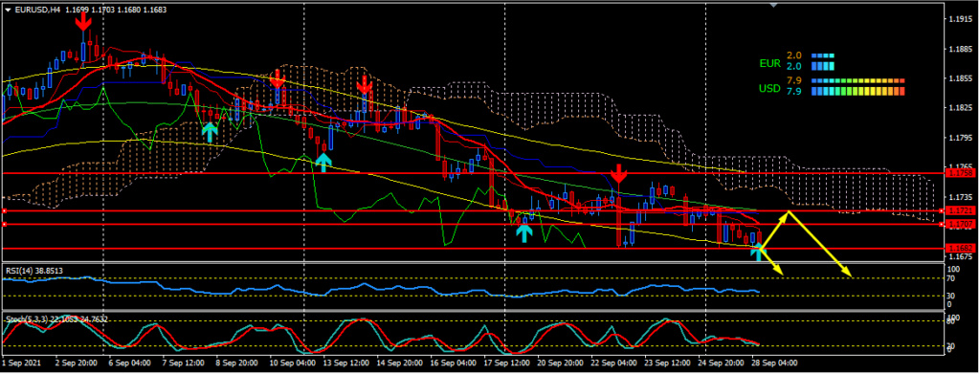
Task: Click the cyan buy arrow at 1.1682 line
Action: pos(760,253)
